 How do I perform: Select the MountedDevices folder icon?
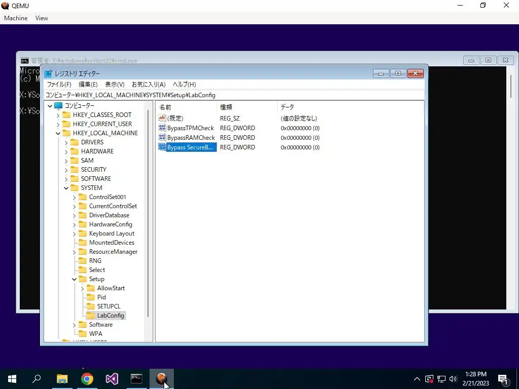83,243
